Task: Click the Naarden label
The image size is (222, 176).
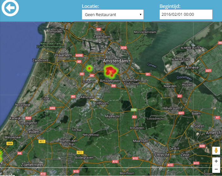Action: pyautogui.click(x=170, y=86)
